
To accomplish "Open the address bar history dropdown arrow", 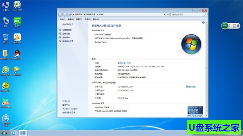I will tap(164, 15).
